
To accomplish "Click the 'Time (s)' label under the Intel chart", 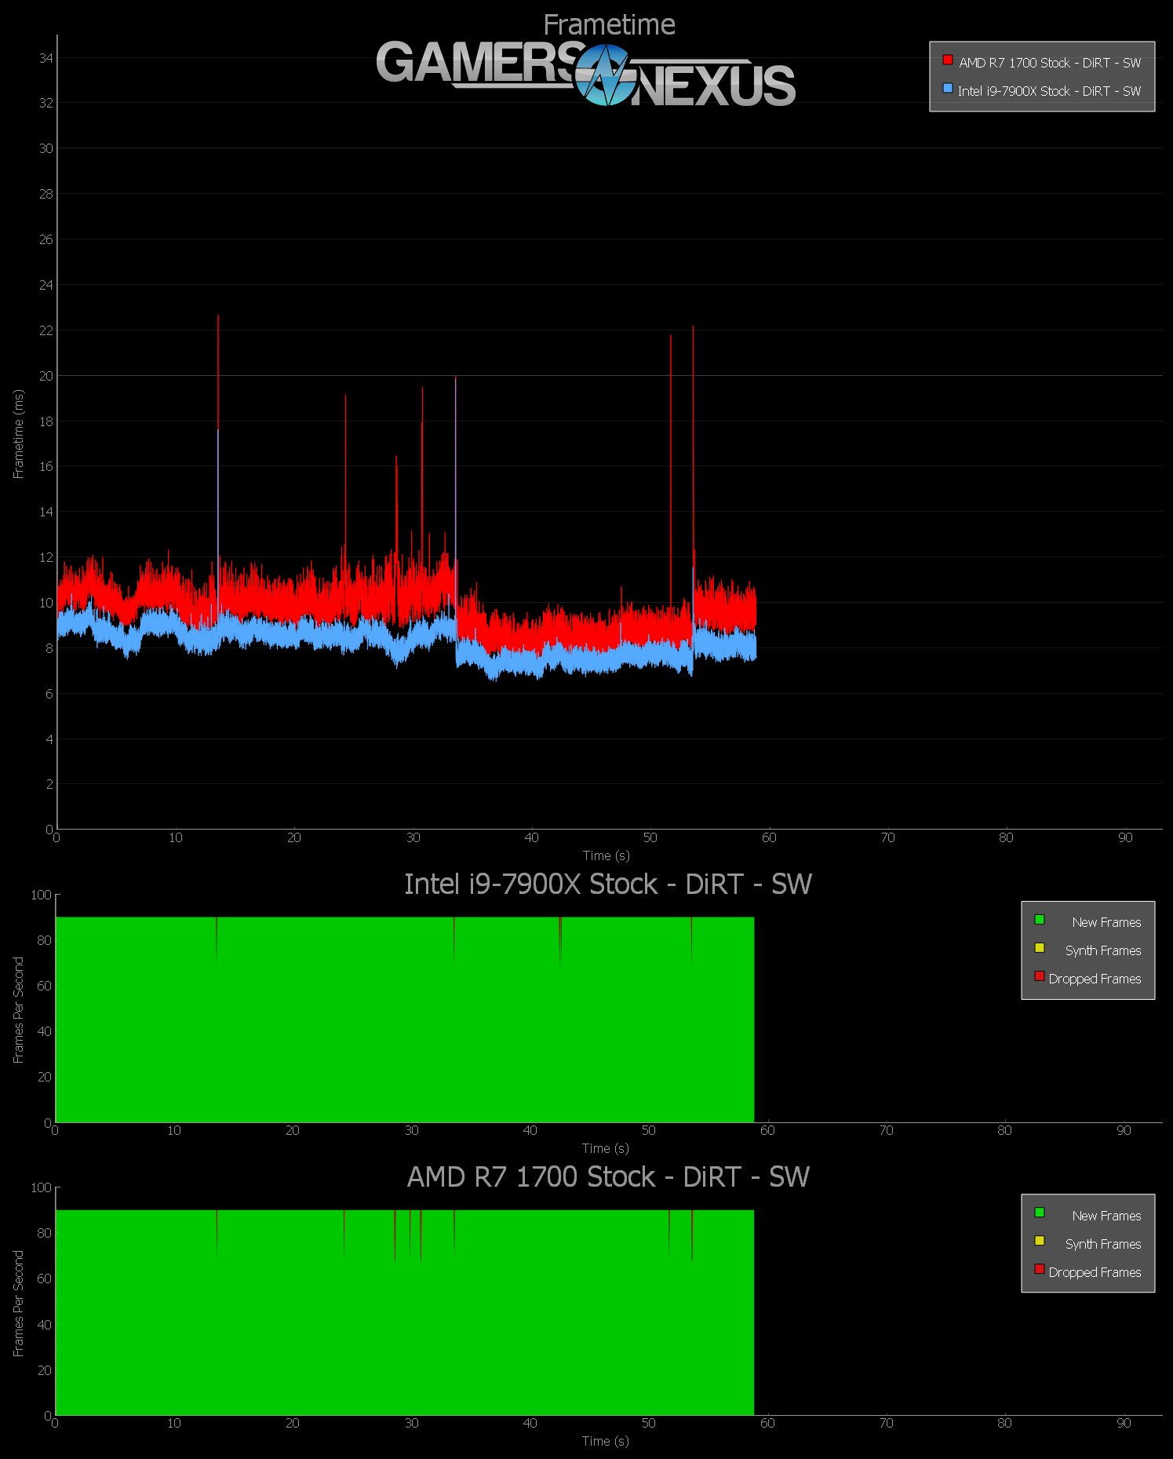I will [x=605, y=1148].
